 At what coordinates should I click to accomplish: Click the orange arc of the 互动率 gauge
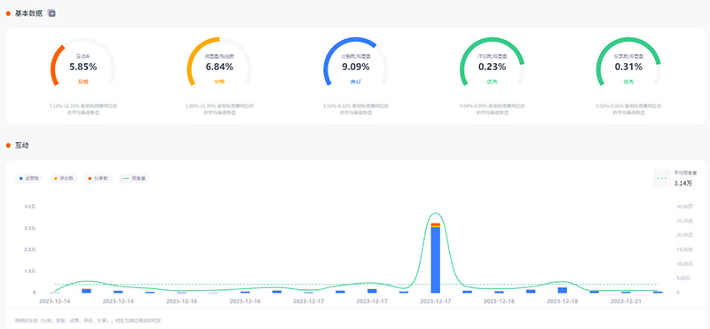[x=53, y=63]
